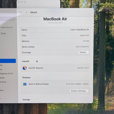The height and width of the screenshot is (114, 114).
Task: Open the Intelligence & Siri sidebar item
Action: 7,74
